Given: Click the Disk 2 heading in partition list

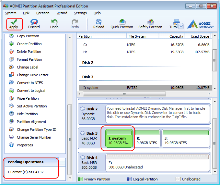Looking at the screenshot, I should click(88, 63).
